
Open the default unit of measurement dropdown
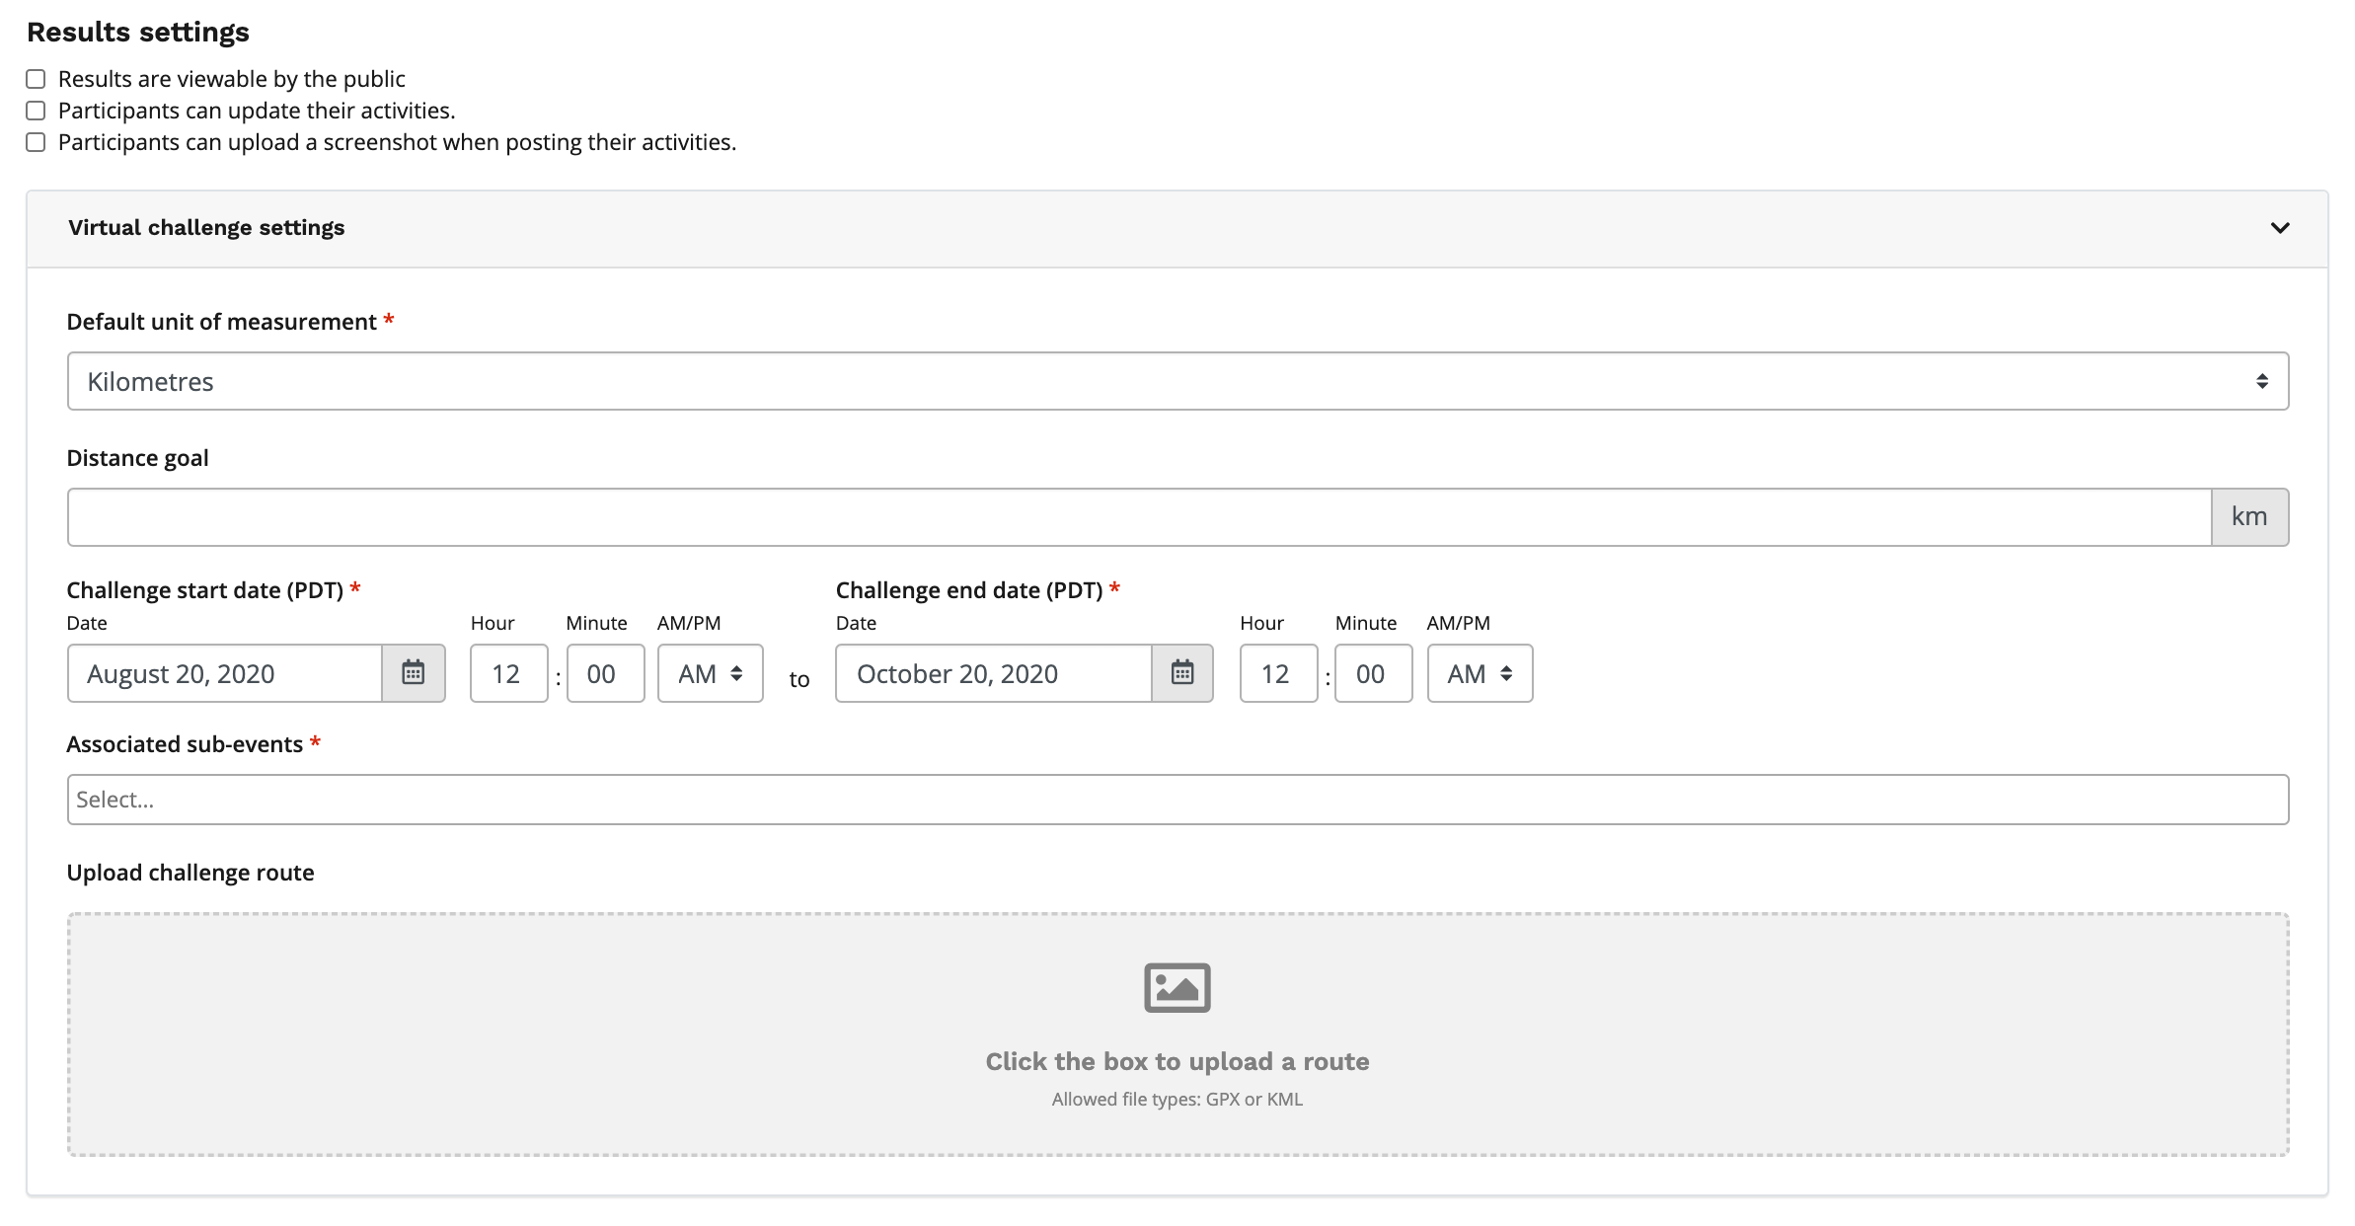(1177, 381)
